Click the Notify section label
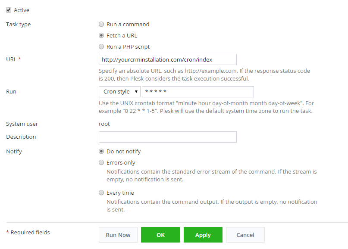This screenshot has width=348, height=249. click(14, 152)
